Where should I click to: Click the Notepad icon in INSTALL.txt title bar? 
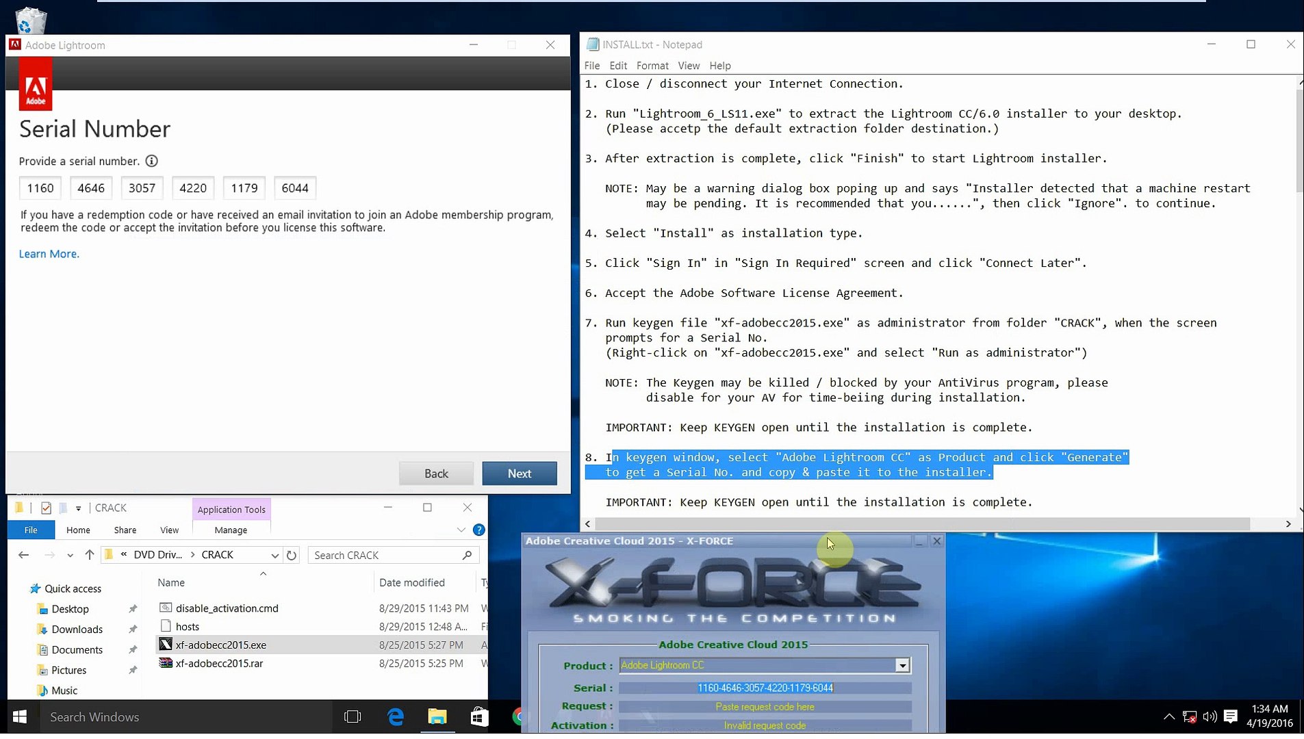593,44
